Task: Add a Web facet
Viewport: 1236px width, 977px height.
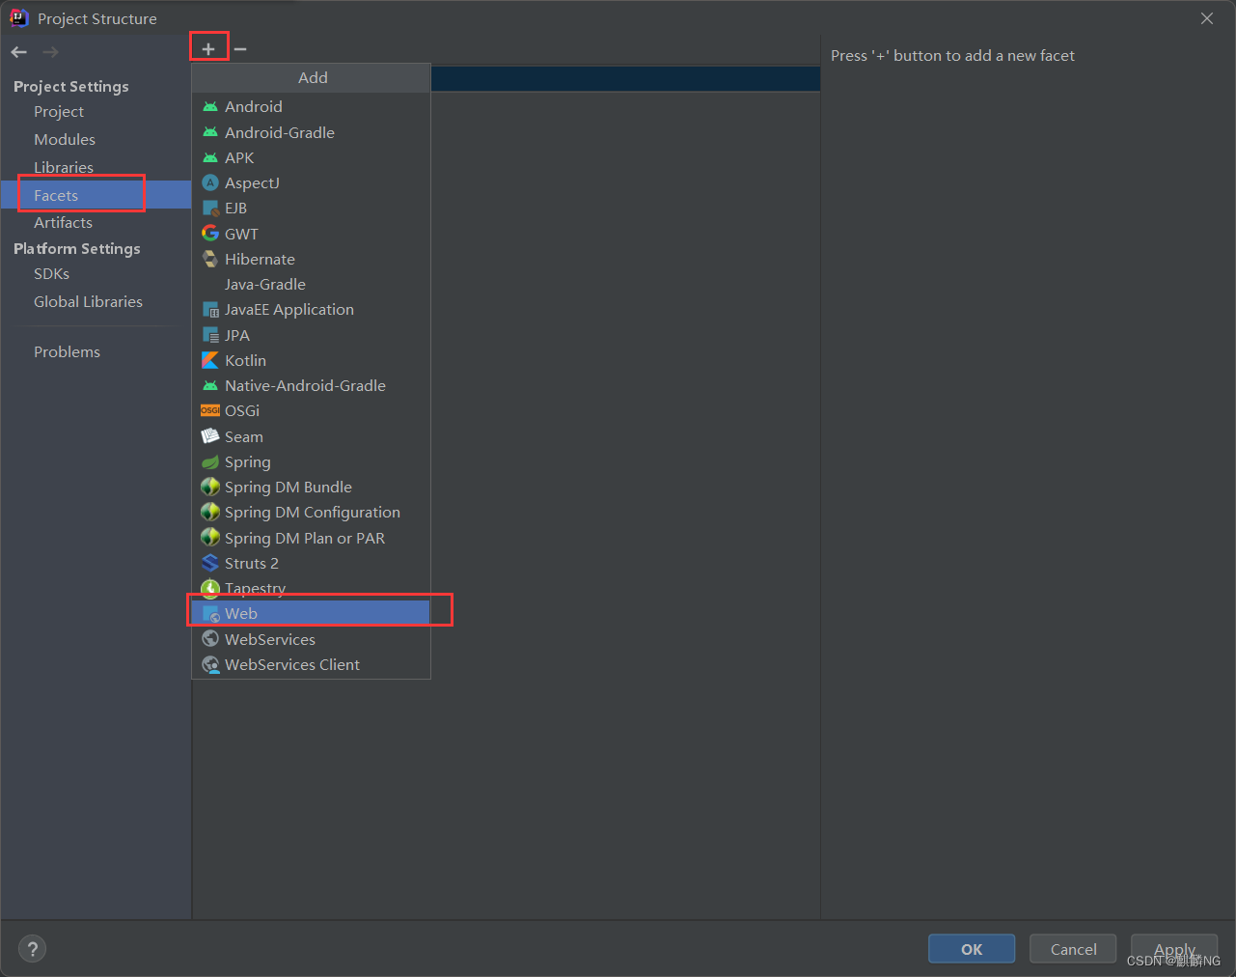Action: tap(311, 613)
